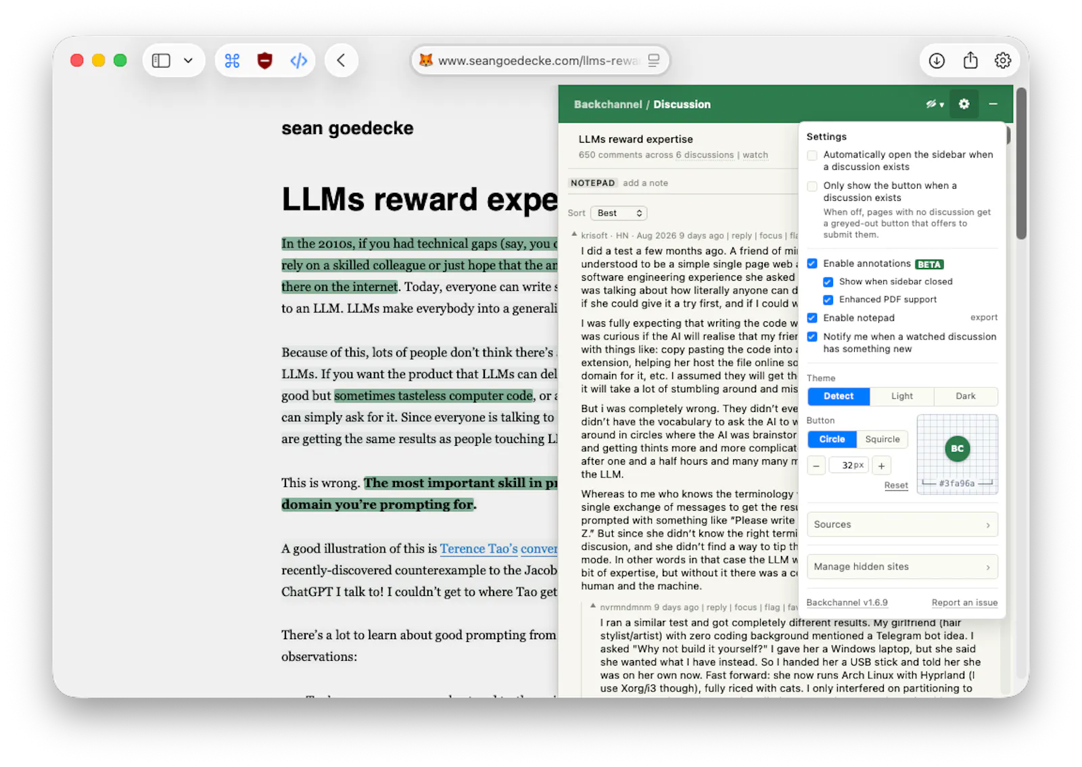
Task: Focus the seangoedecke.com address bar
Action: [x=540, y=60]
